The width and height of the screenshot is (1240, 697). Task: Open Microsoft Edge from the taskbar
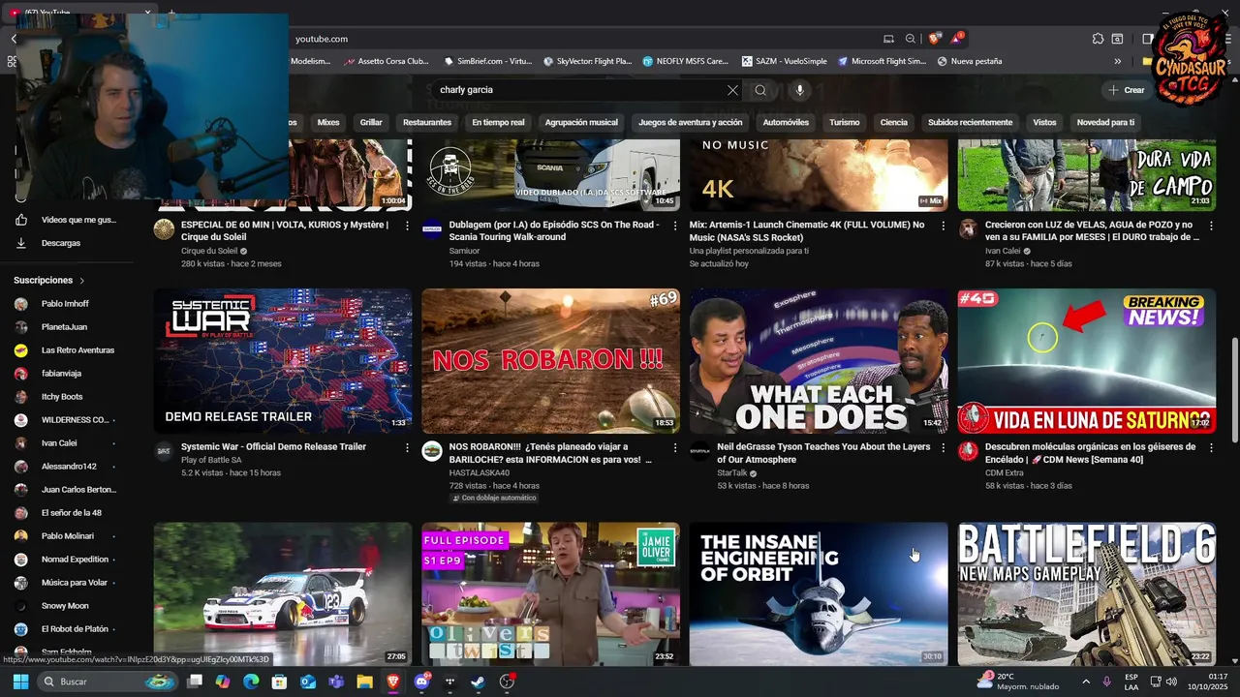click(251, 682)
